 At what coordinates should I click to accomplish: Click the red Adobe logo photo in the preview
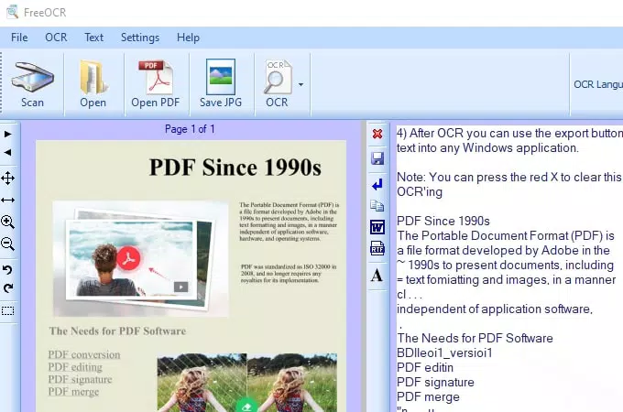click(141, 259)
